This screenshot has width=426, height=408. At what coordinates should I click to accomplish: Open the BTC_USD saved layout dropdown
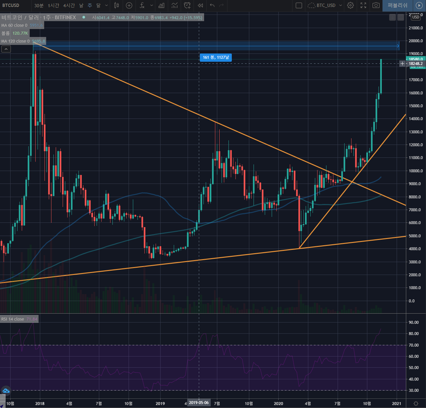(341, 5)
